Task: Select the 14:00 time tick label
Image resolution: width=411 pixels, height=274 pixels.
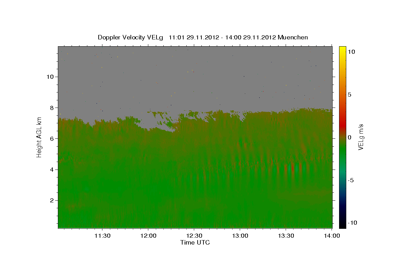Action: pyautogui.click(x=332, y=236)
